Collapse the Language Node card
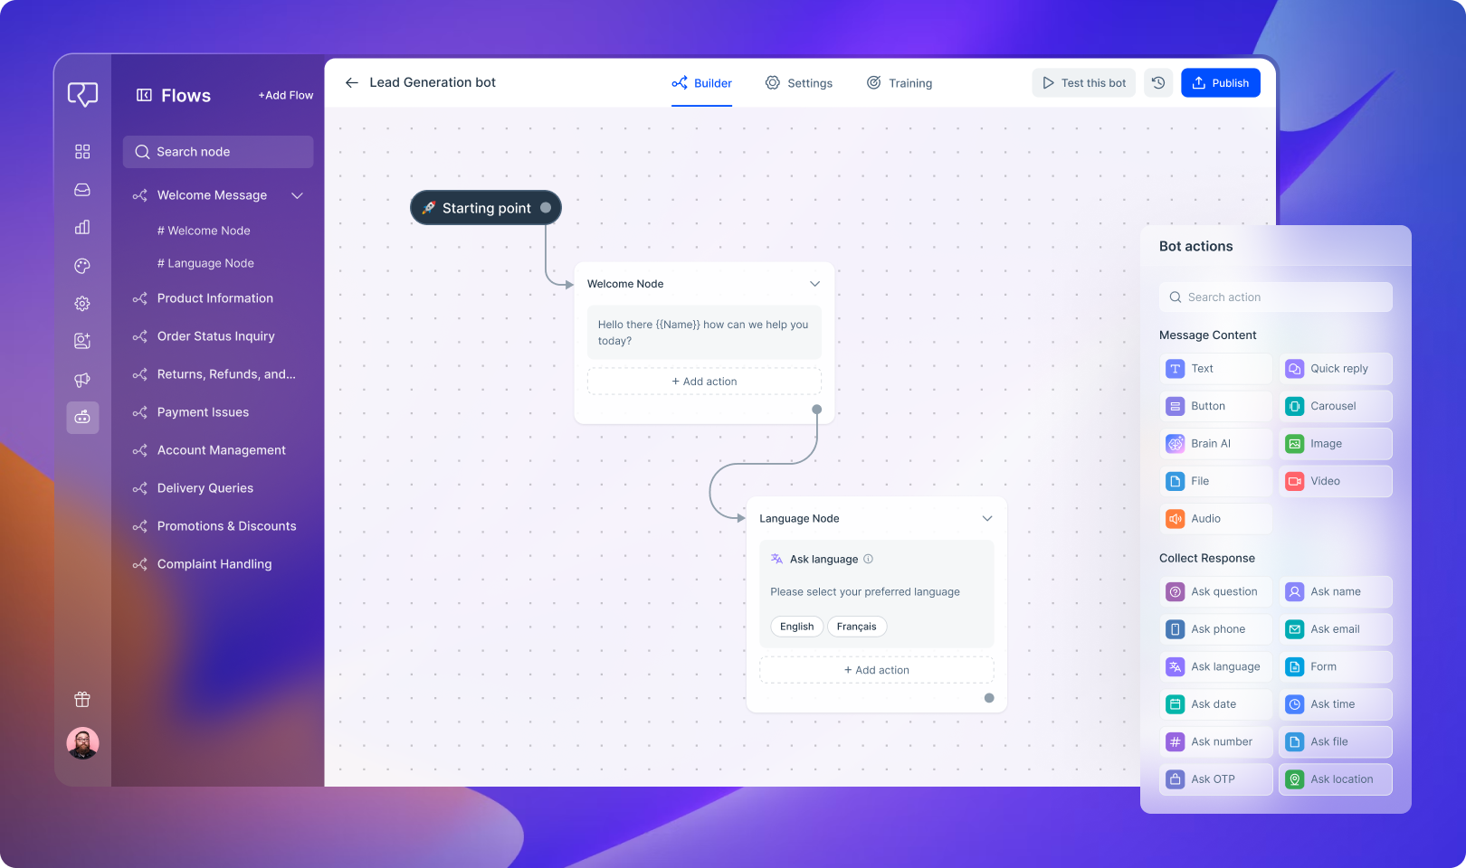Image resolution: width=1466 pixels, height=868 pixels. coord(987,518)
